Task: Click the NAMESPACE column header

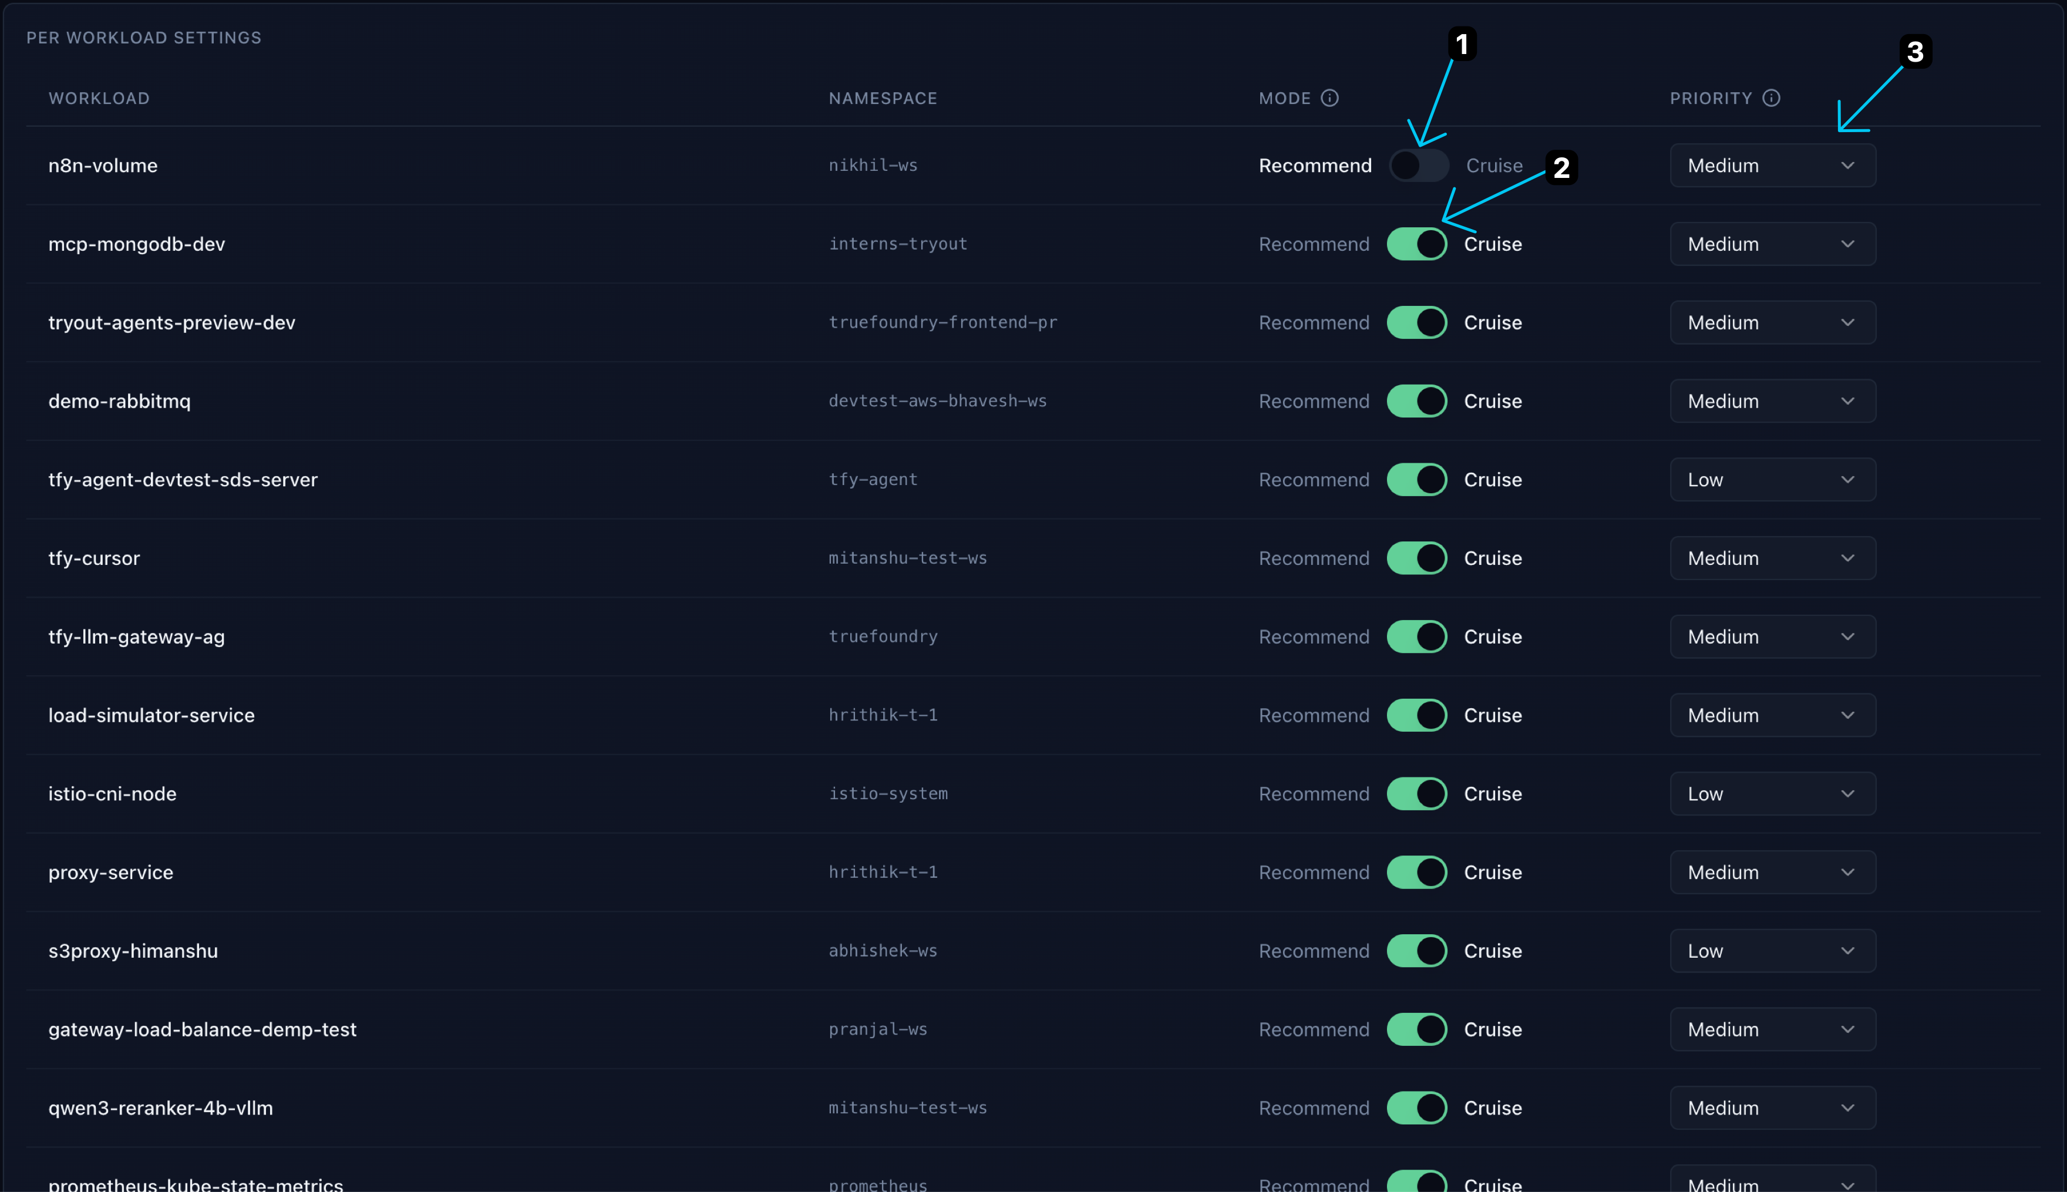Action: (x=881, y=97)
